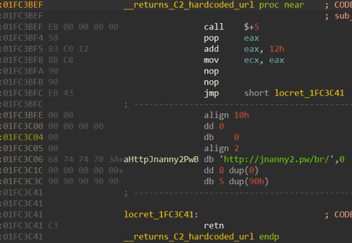Image resolution: width=352 pixels, height=243 pixels.
Task: Click the __returns_C2_hardcoded_url endp line
Action: coord(201,237)
